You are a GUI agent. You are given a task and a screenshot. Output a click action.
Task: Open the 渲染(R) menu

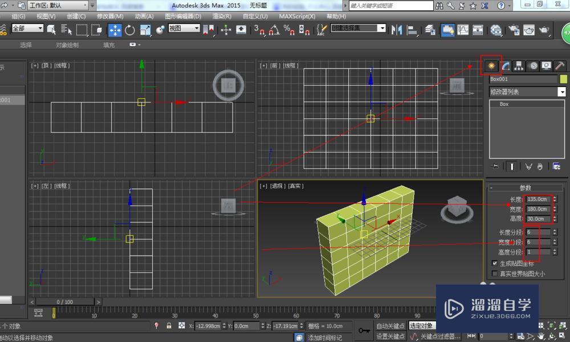pos(222,17)
